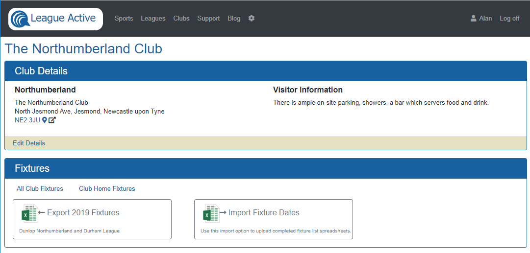Open the Support page
The image size is (530, 253).
[208, 18]
